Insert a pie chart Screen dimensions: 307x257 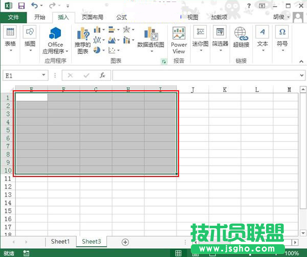coord(97,50)
